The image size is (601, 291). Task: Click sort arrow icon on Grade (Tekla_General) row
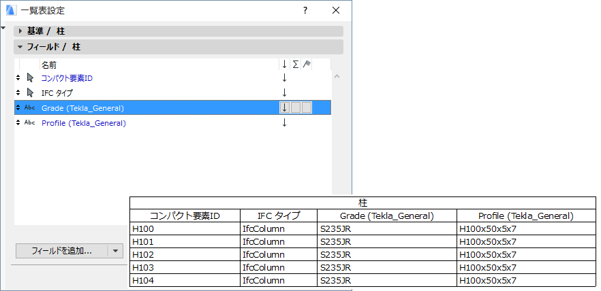click(285, 107)
